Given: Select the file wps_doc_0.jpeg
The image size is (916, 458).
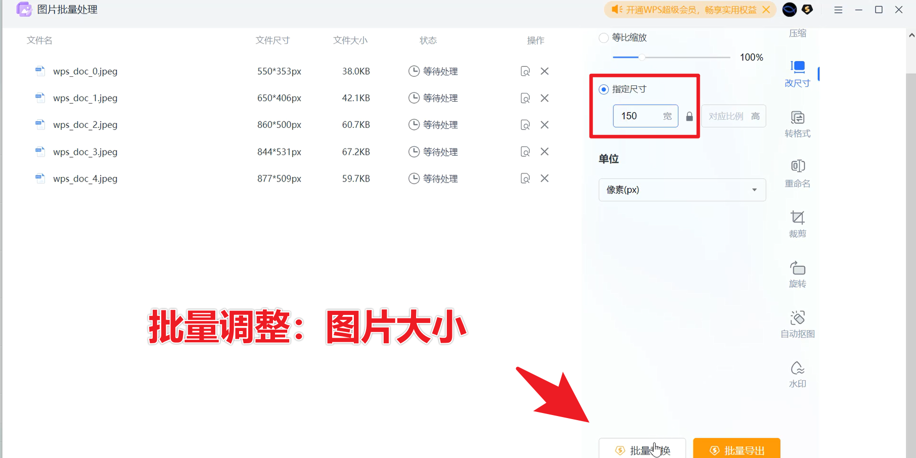Looking at the screenshot, I should pos(85,71).
